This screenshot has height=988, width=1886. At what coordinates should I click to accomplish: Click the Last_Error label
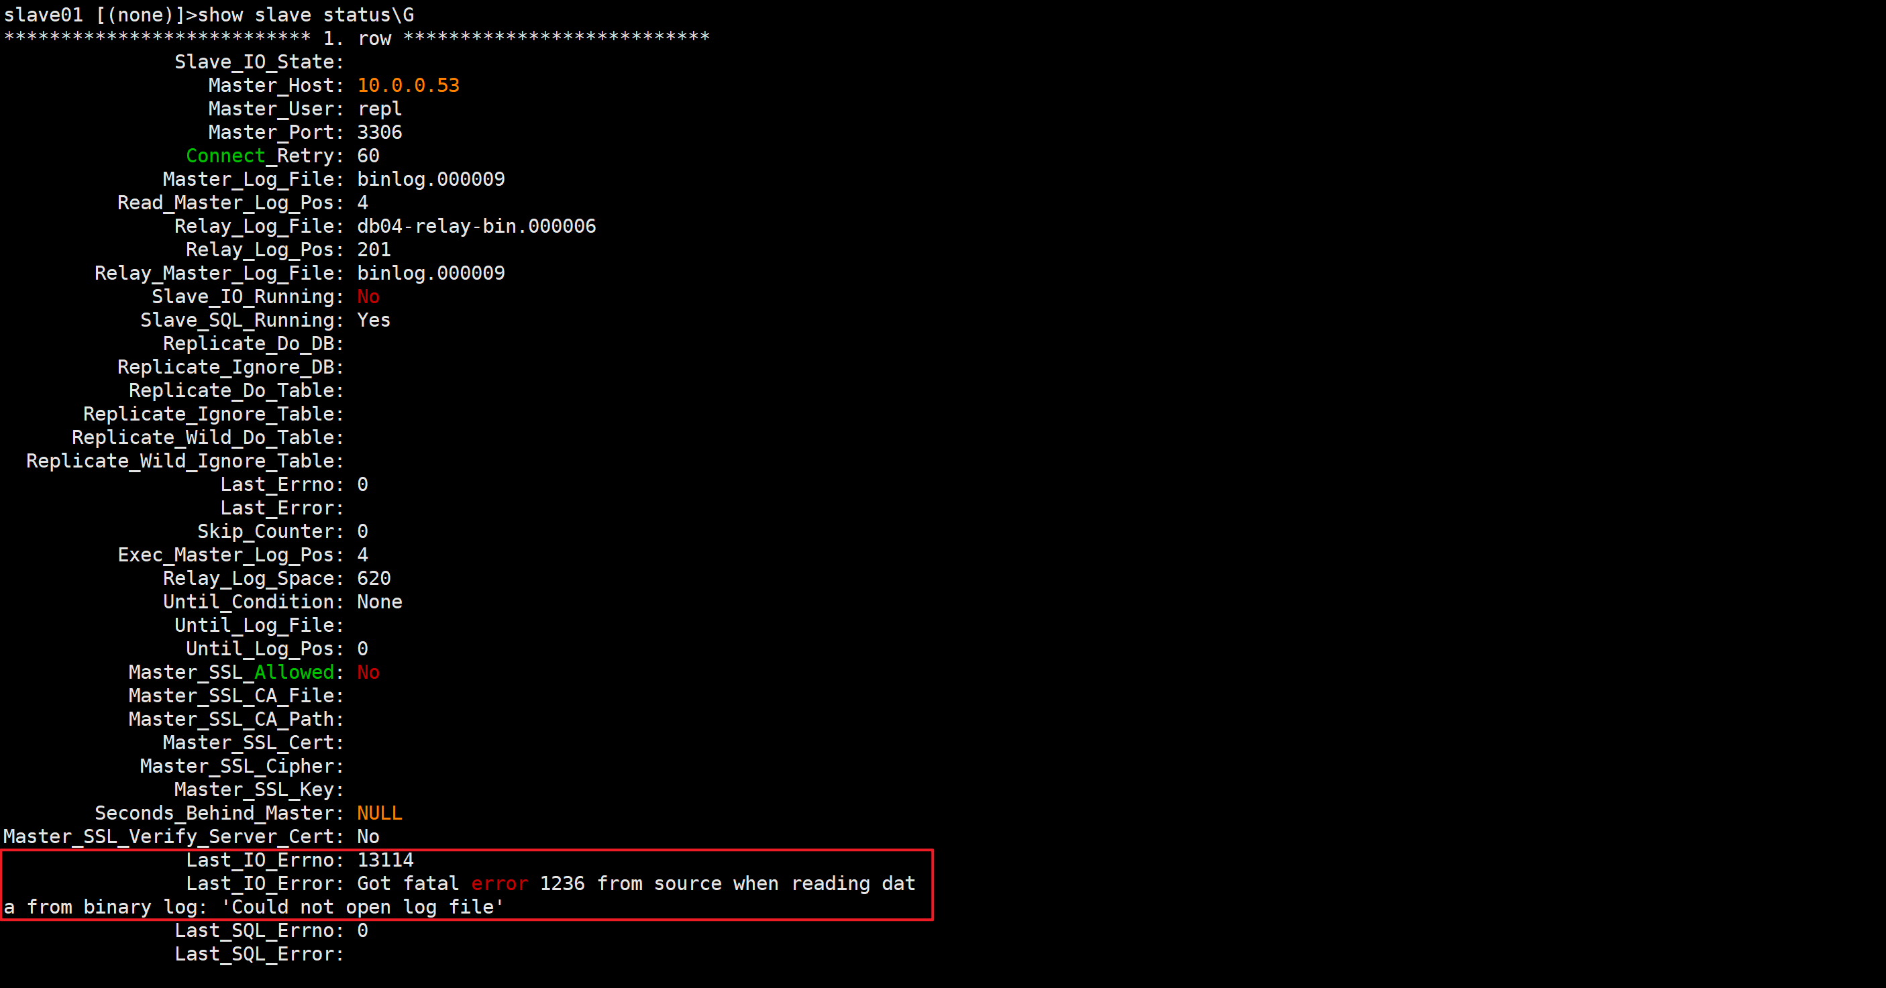coord(282,508)
